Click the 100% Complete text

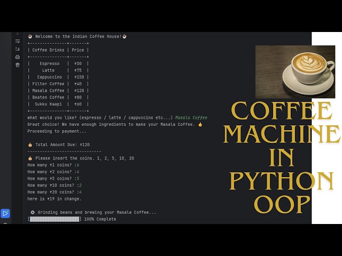click(x=100, y=219)
